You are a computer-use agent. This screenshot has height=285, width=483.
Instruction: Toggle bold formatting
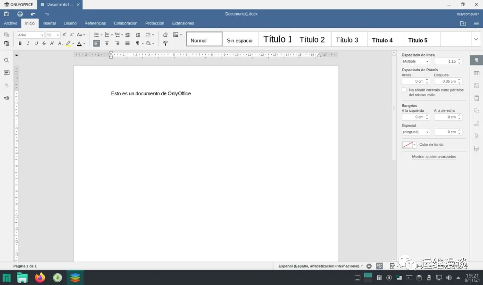tap(20, 43)
